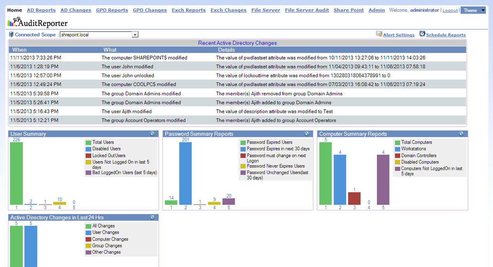Click the Disabled Users blue legend swatch
Viewport: 493px width, 267px height.
88,149
